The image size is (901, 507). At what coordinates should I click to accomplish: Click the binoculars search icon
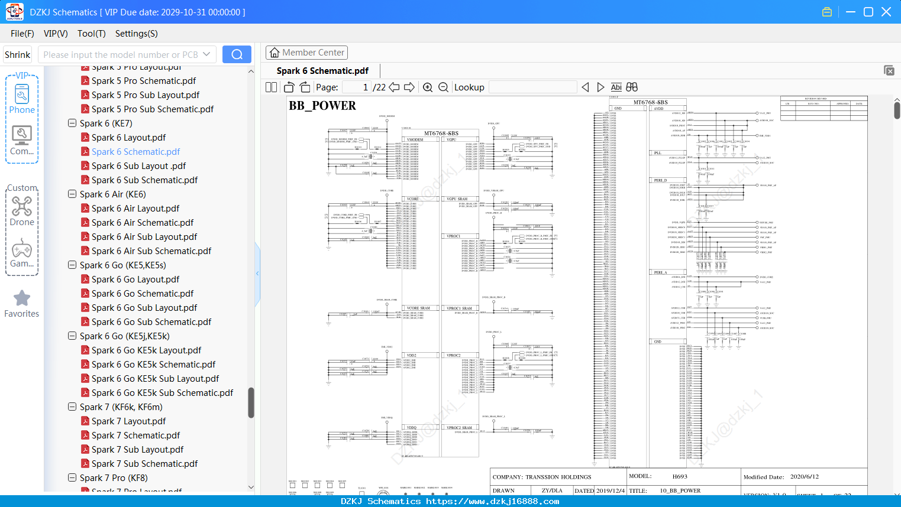point(632,87)
